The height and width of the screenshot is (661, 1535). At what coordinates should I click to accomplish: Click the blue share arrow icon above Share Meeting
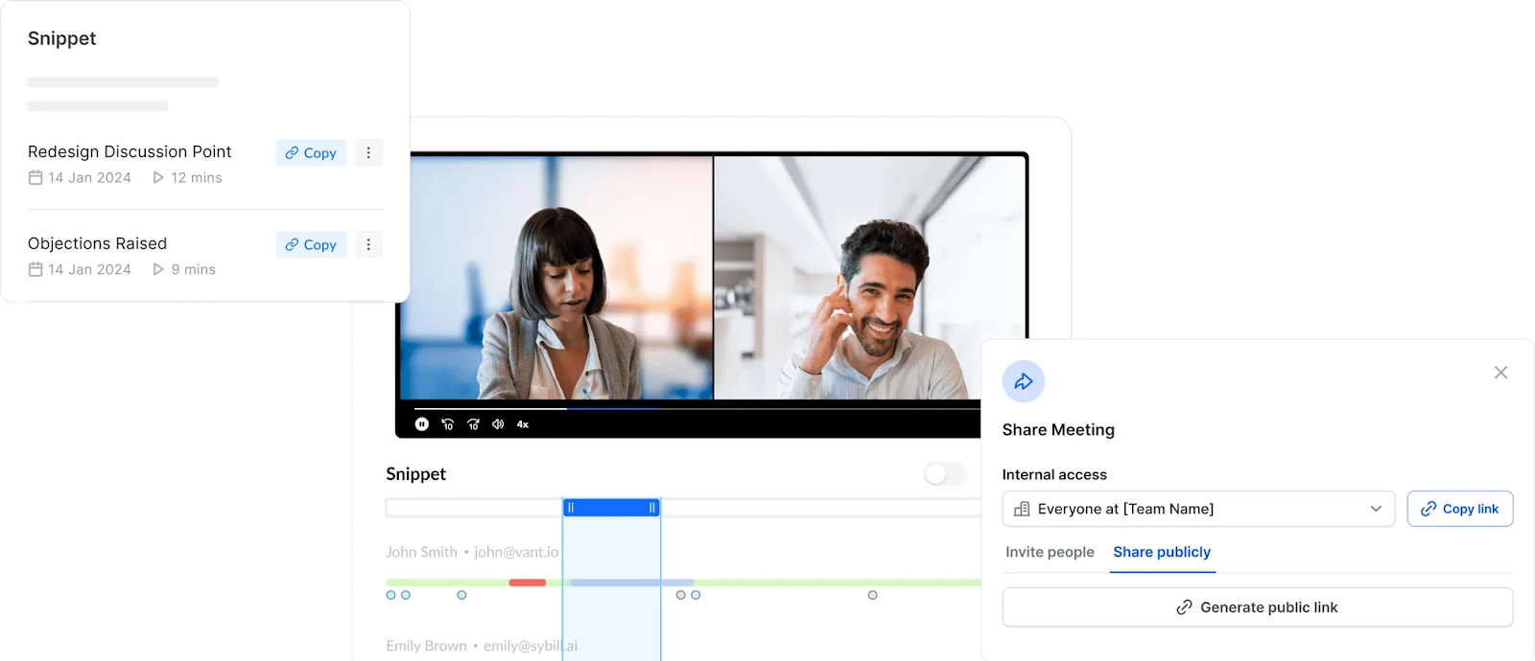click(x=1024, y=381)
